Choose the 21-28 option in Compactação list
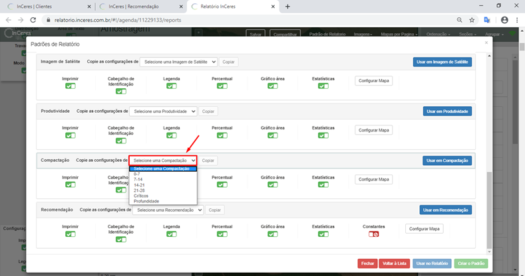This screenshot has height=276, width=525. pyautogui.click(x=163, y=190)
